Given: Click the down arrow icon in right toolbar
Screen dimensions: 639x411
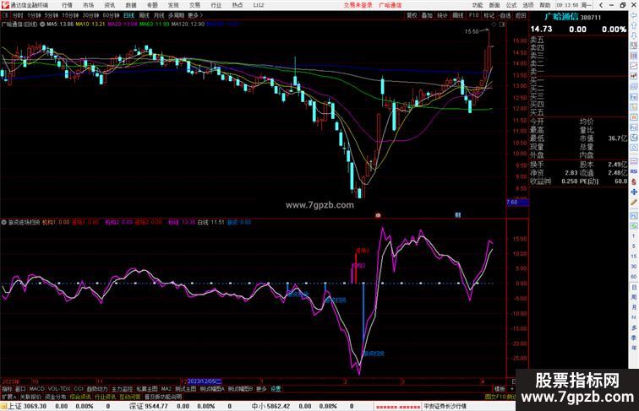Looking at the screenshot, I should pyautogui.click(x=634, y=36).
